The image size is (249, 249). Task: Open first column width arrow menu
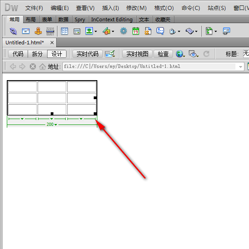pyautogui.click(x=22, y=119)
